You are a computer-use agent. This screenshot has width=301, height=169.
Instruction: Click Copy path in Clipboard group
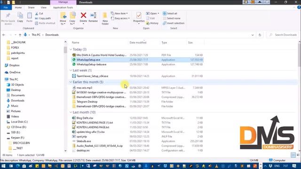point(43,18)
